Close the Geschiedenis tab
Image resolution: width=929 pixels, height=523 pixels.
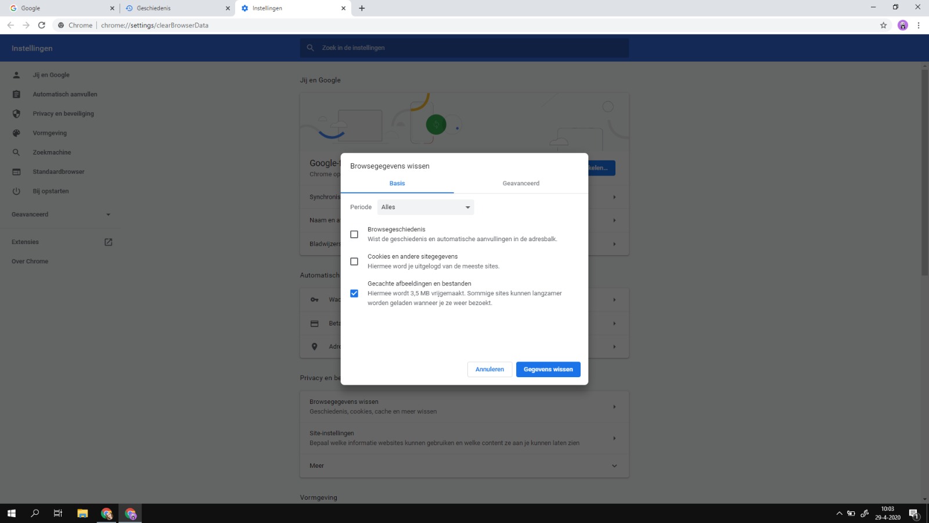228,8
